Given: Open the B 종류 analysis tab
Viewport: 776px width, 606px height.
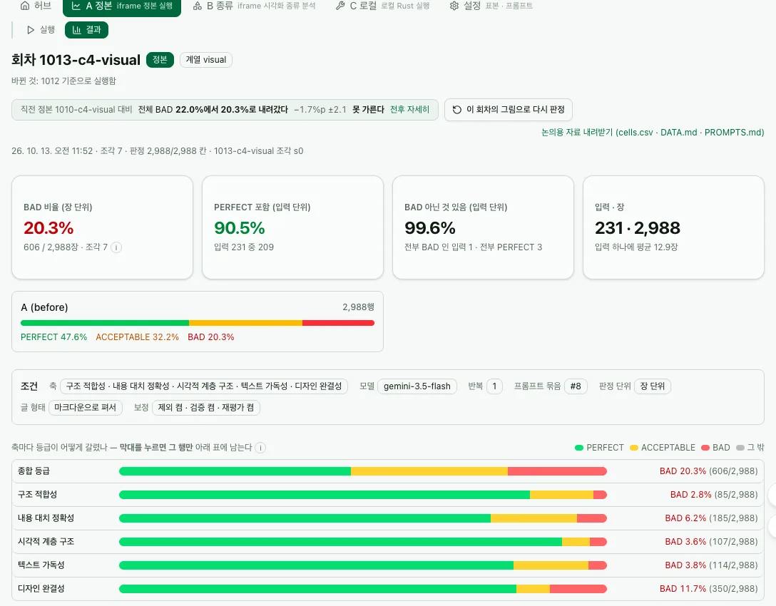Looking at the screenshot, I should [x=254, y=6].
